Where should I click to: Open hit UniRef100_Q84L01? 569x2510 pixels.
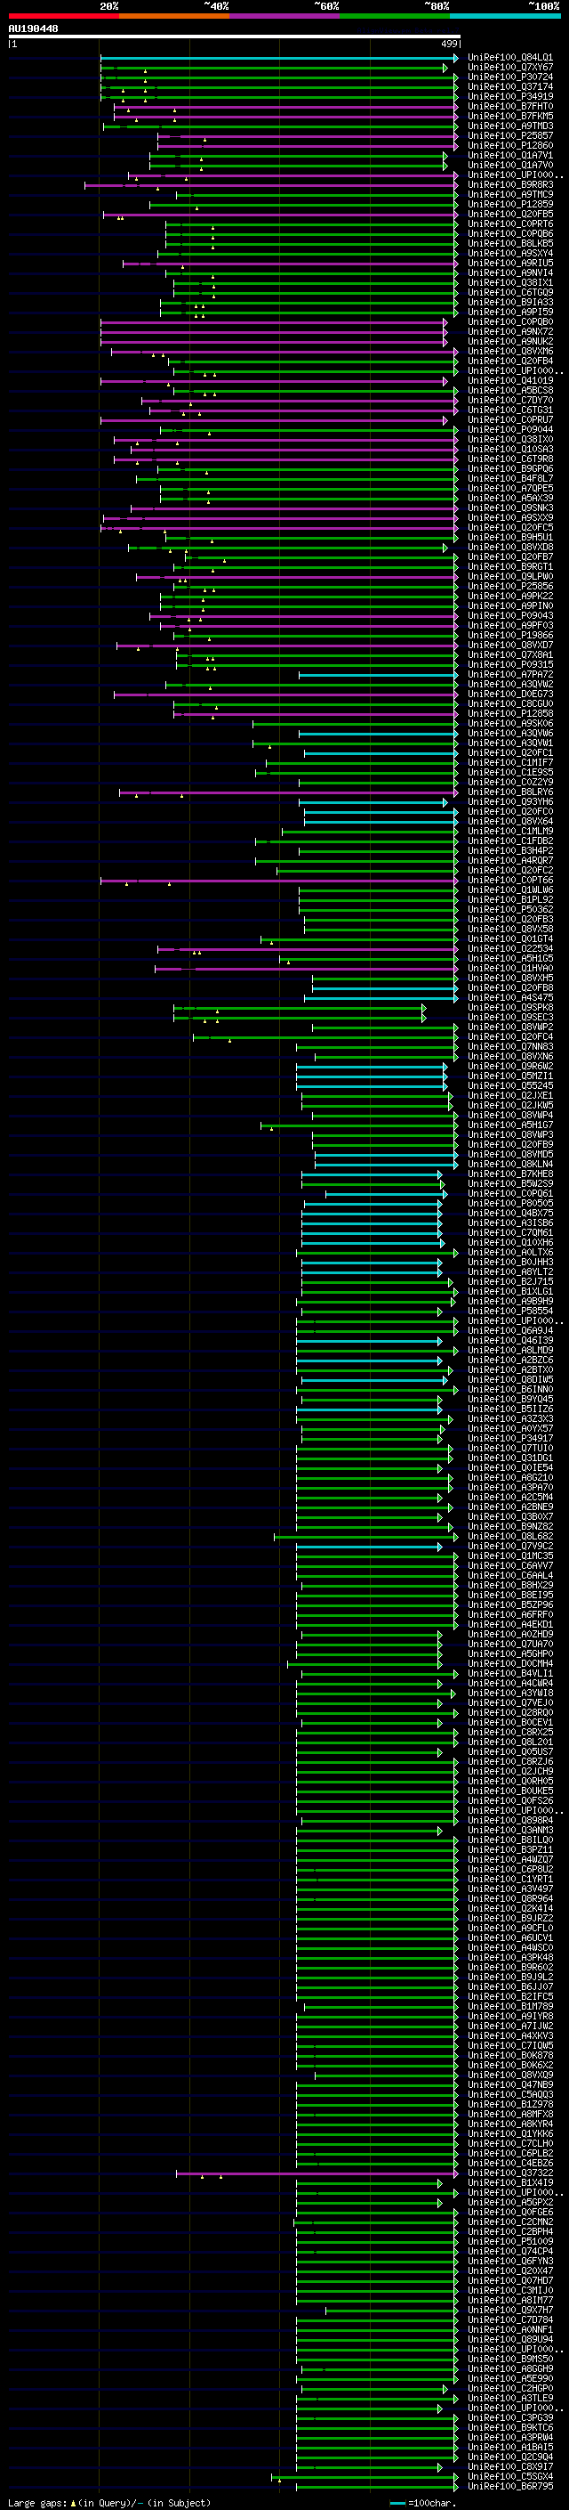tap(509, 58)
